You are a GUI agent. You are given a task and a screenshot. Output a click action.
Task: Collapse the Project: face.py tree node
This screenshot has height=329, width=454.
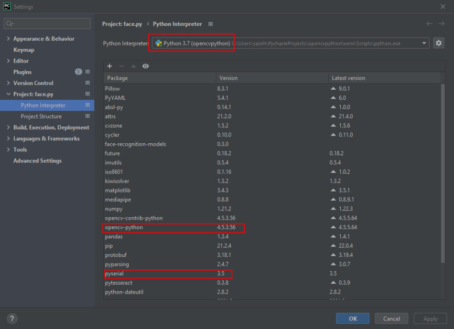click(9, 95)
